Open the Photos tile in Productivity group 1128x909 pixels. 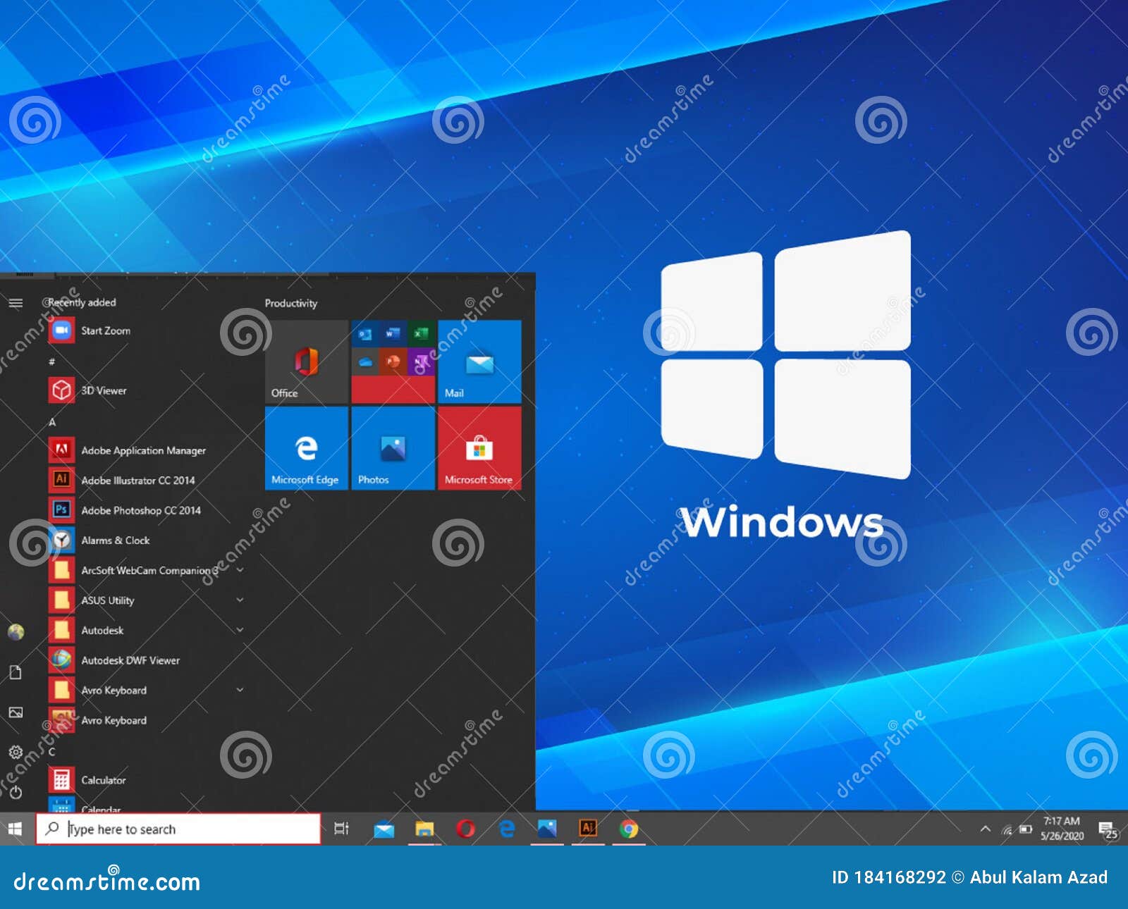click(392, 450)
